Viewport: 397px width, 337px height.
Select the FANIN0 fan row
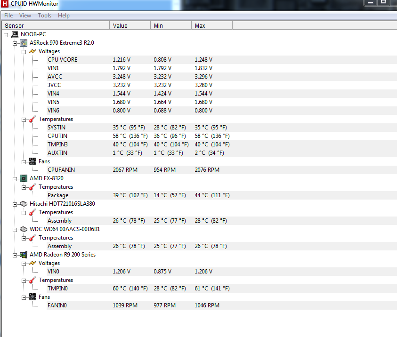click(x=222, y=305)
